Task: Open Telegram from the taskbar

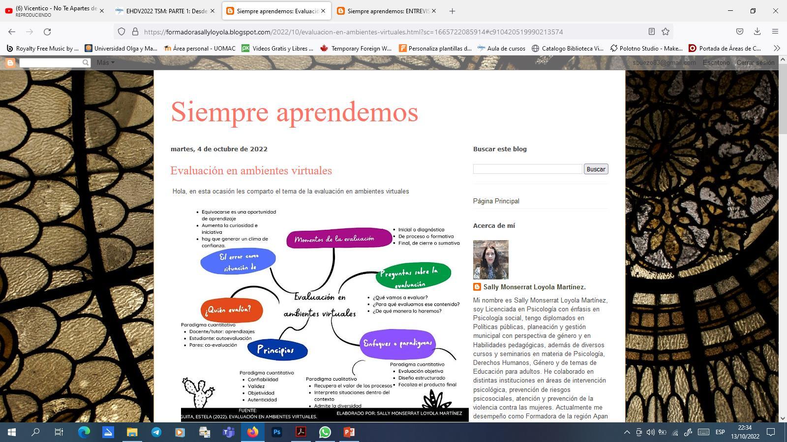Action: coord(156,432)
